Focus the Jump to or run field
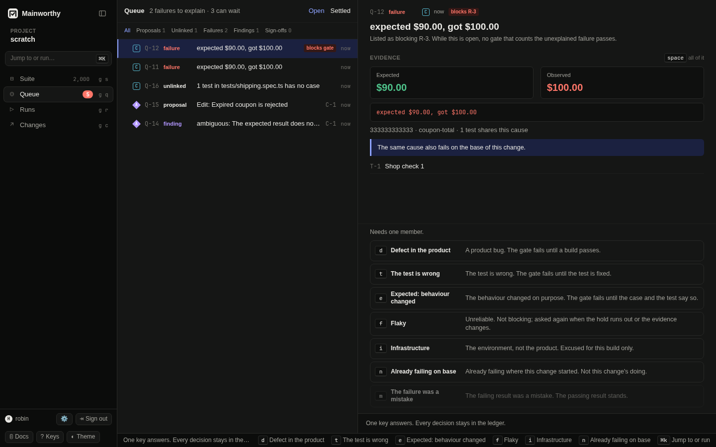The height and width of the screenshot is (447, 716). click(58, 59)
